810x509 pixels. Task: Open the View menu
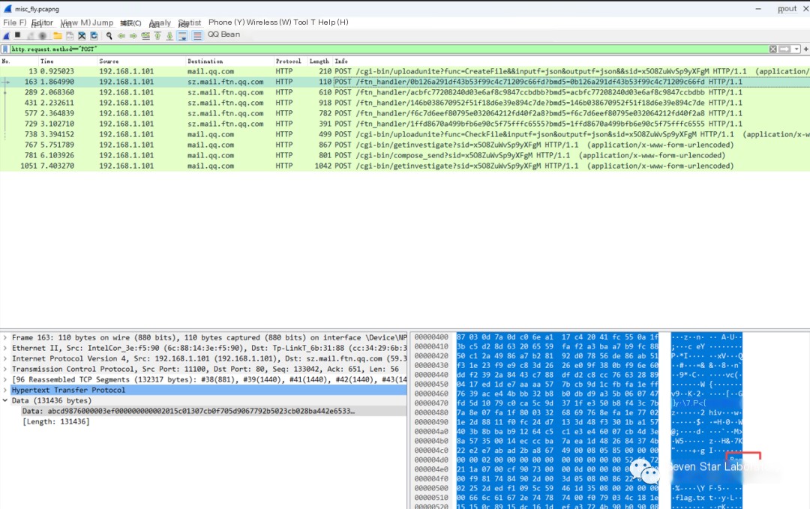pyautogui.click(x=76, y=22)
